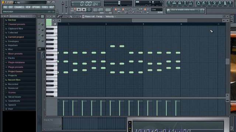This screenshot has height=132, width=236.
Task: Open the Velocity event target dropdown
Action: [111, 16]
